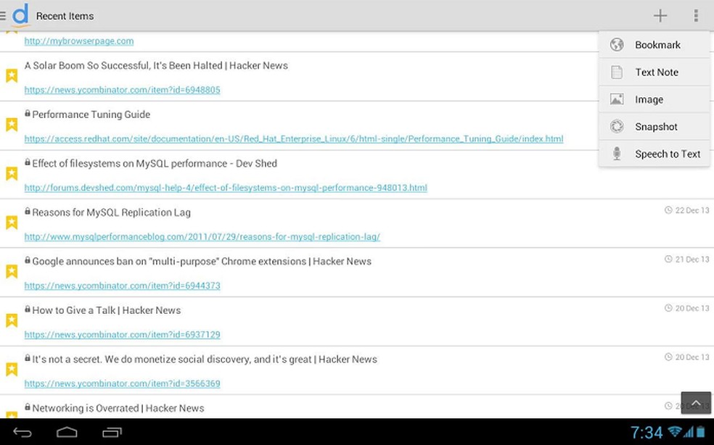
Task: Tap the Diigo 'd' logo
Action: tap(20, 14)
